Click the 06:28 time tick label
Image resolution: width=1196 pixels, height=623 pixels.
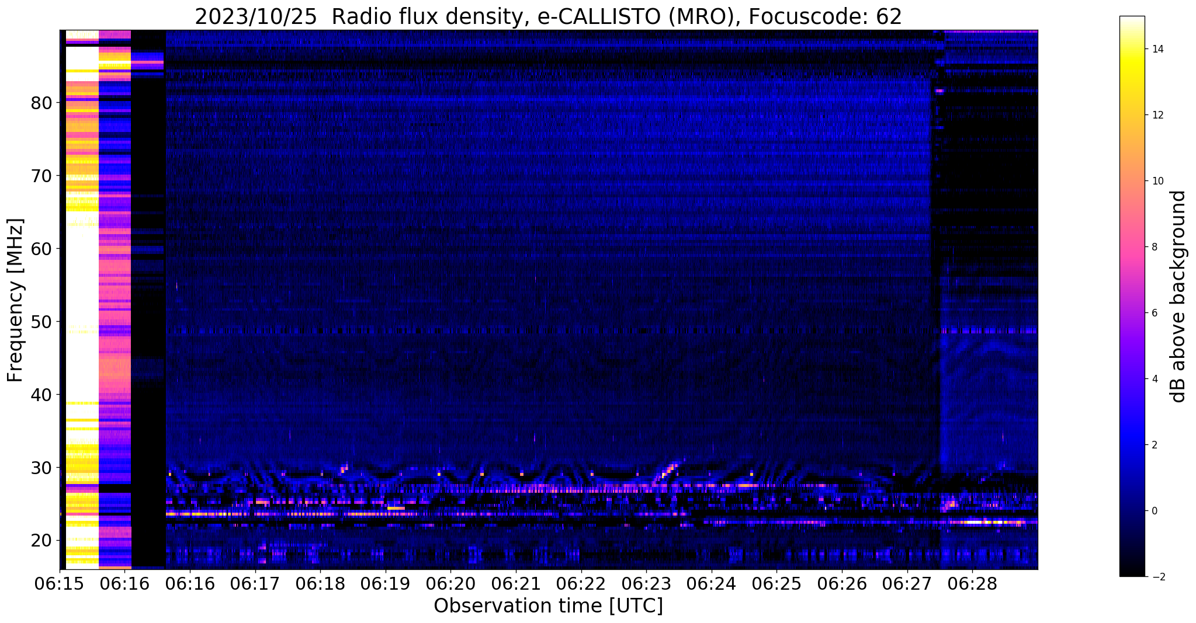(x=972, y=583)
